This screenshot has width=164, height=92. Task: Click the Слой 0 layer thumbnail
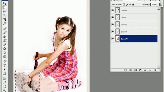point(117,39)
